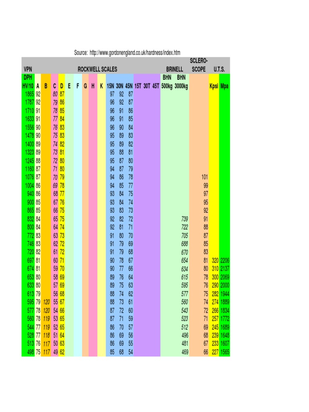Click the Mpa value 1565 cell
Viewport: 309px width, 412px height.
click(x=225, y=352)
